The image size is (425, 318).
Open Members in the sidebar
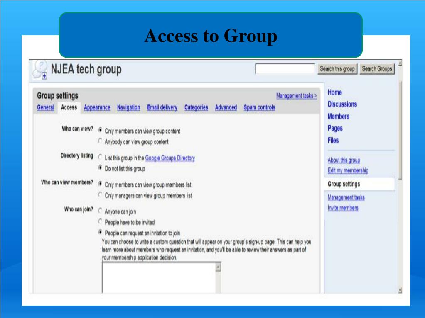339,116
